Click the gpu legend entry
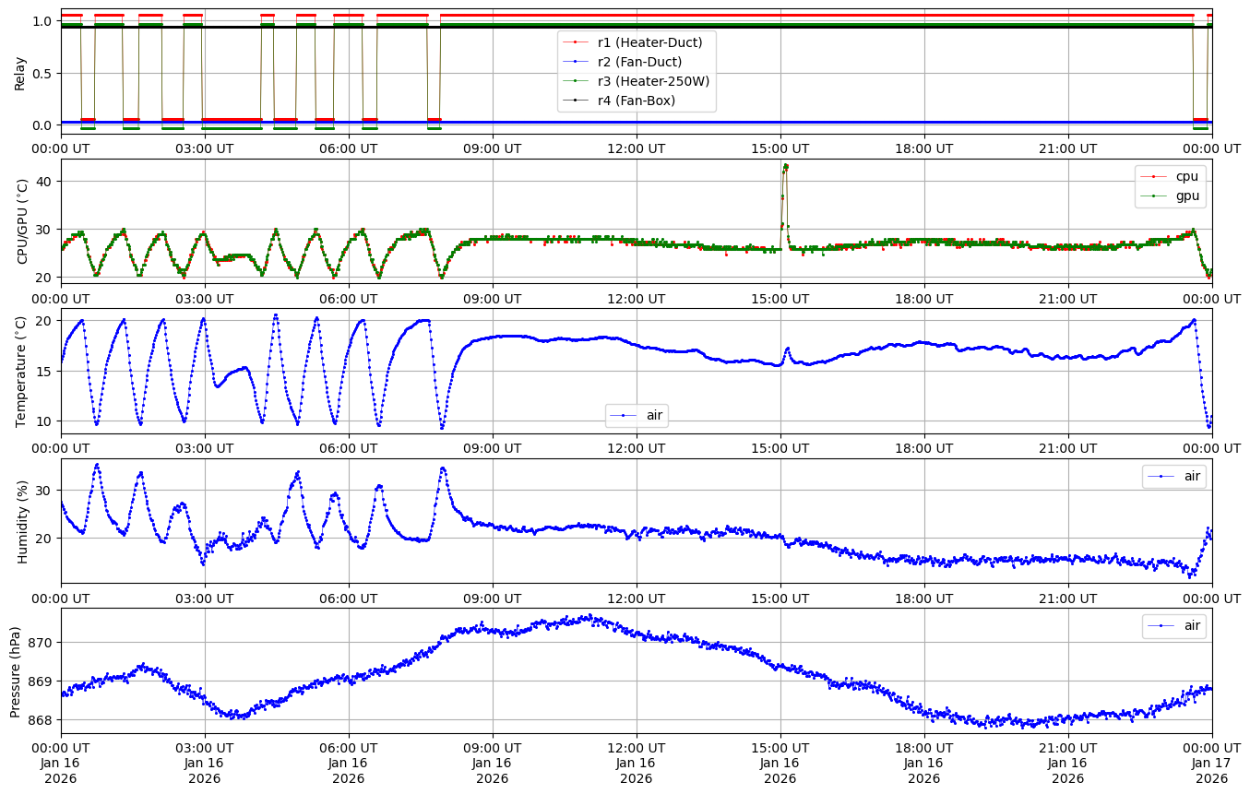1250x794 pixels. click(x=1185, y=196)
